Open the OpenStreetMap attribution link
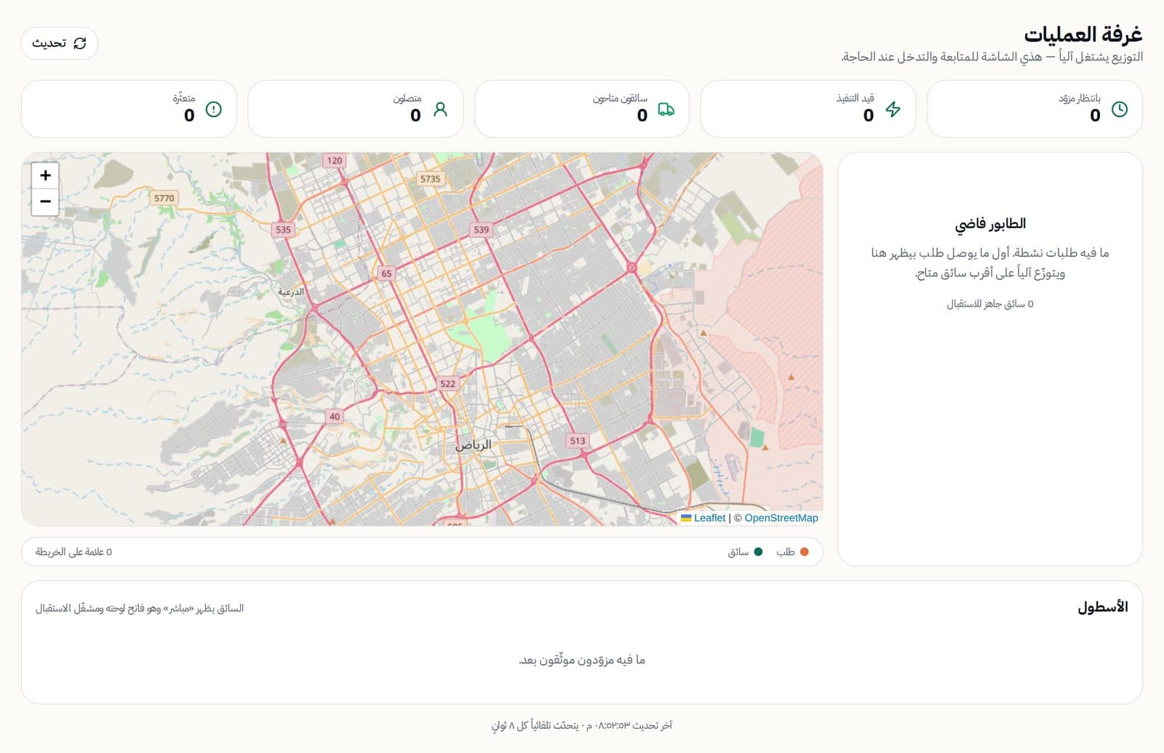This screenshot has height=753, width=1164. pos(781,518)
